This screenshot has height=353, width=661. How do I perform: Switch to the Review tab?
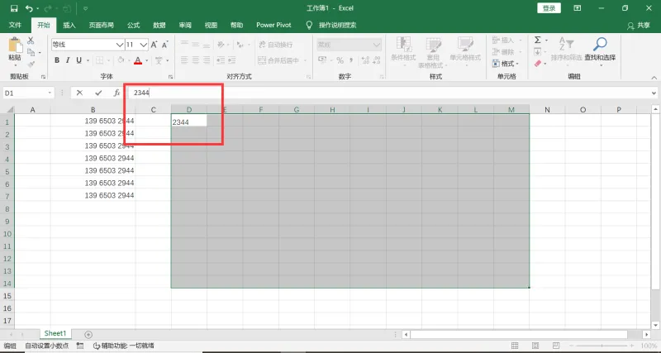185,26
